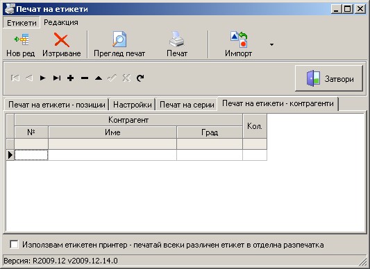Close the Печат на етикети window

tap(360, 9)
